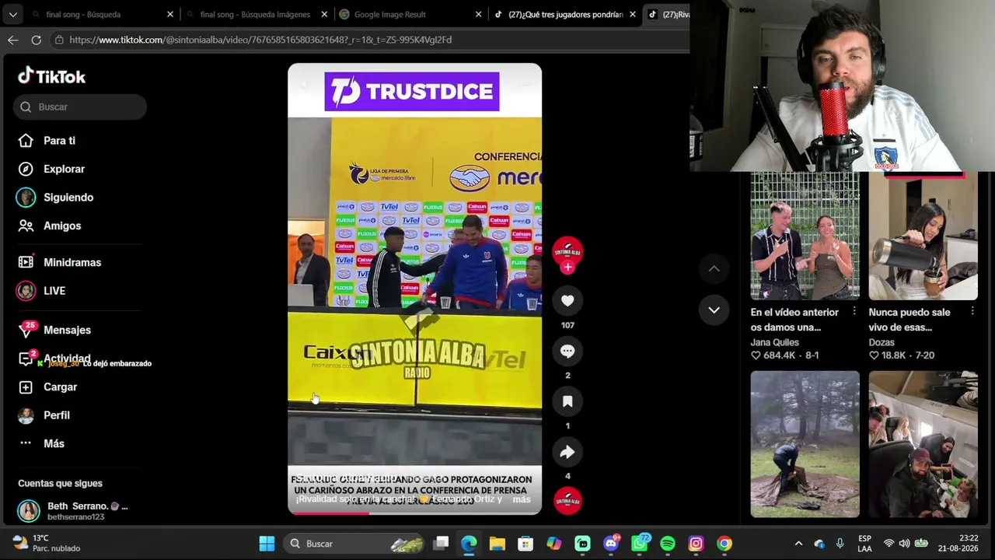Open the Jana Quiles author link
Viewport: 995px width, 560px height.
774,342
